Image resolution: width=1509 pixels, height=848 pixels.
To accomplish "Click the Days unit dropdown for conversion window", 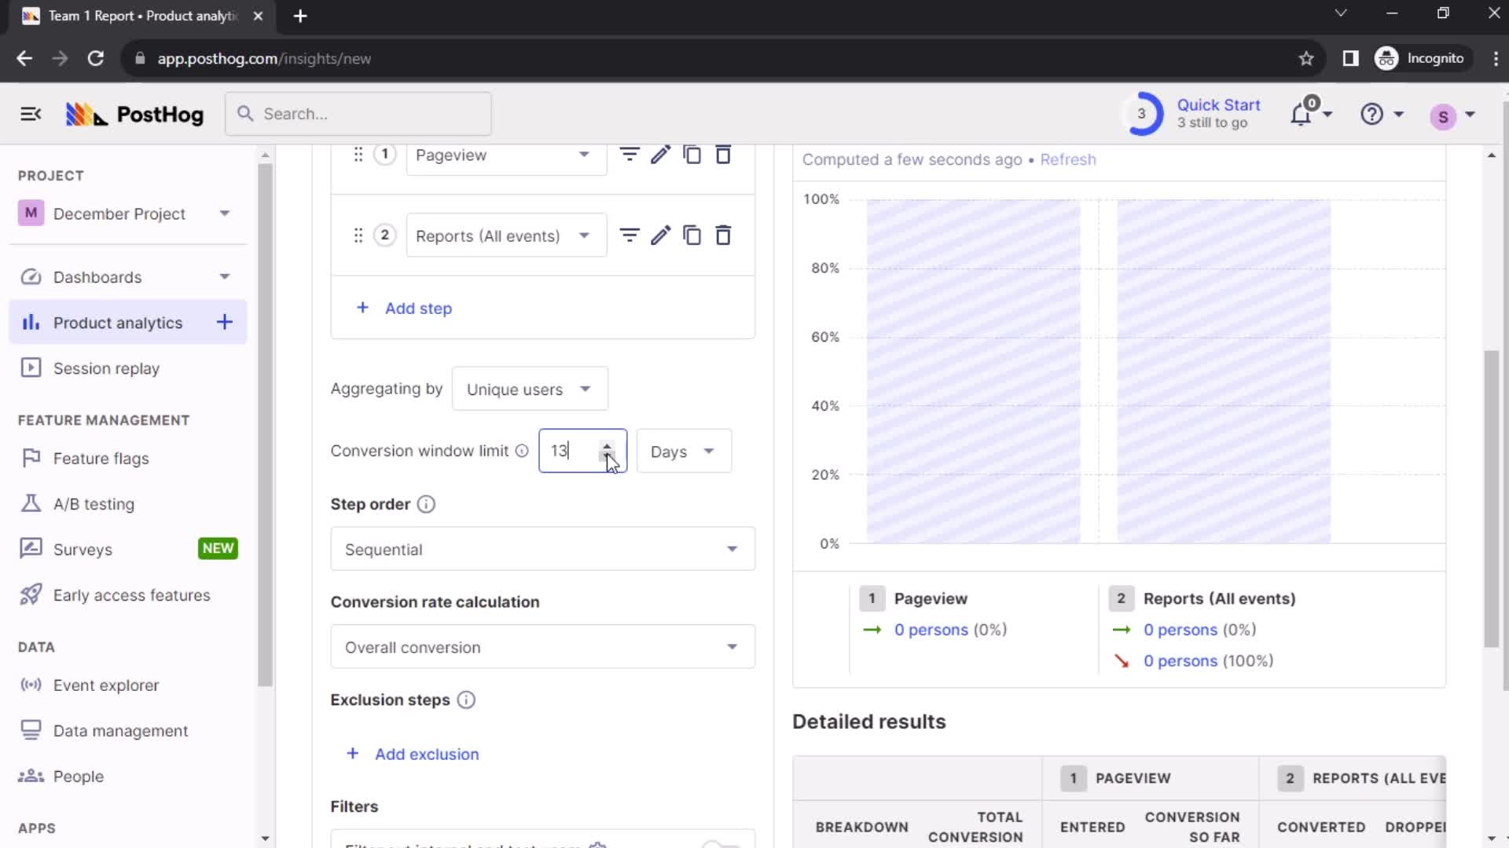I will (681, 451).
